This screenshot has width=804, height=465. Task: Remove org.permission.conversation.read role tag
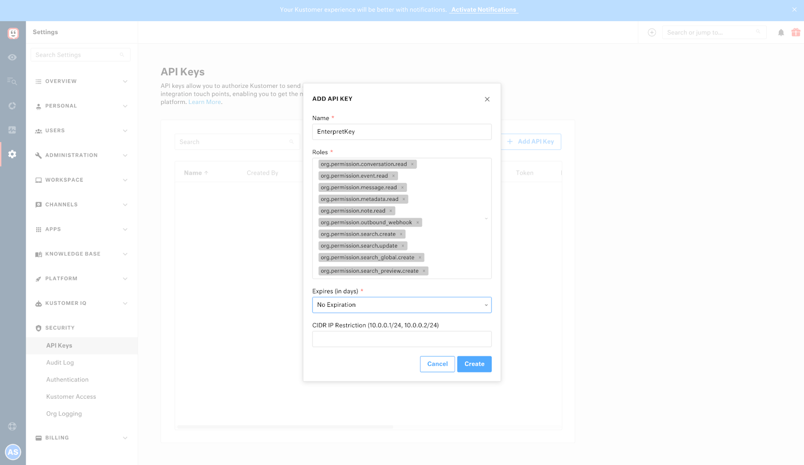point(412,164)
